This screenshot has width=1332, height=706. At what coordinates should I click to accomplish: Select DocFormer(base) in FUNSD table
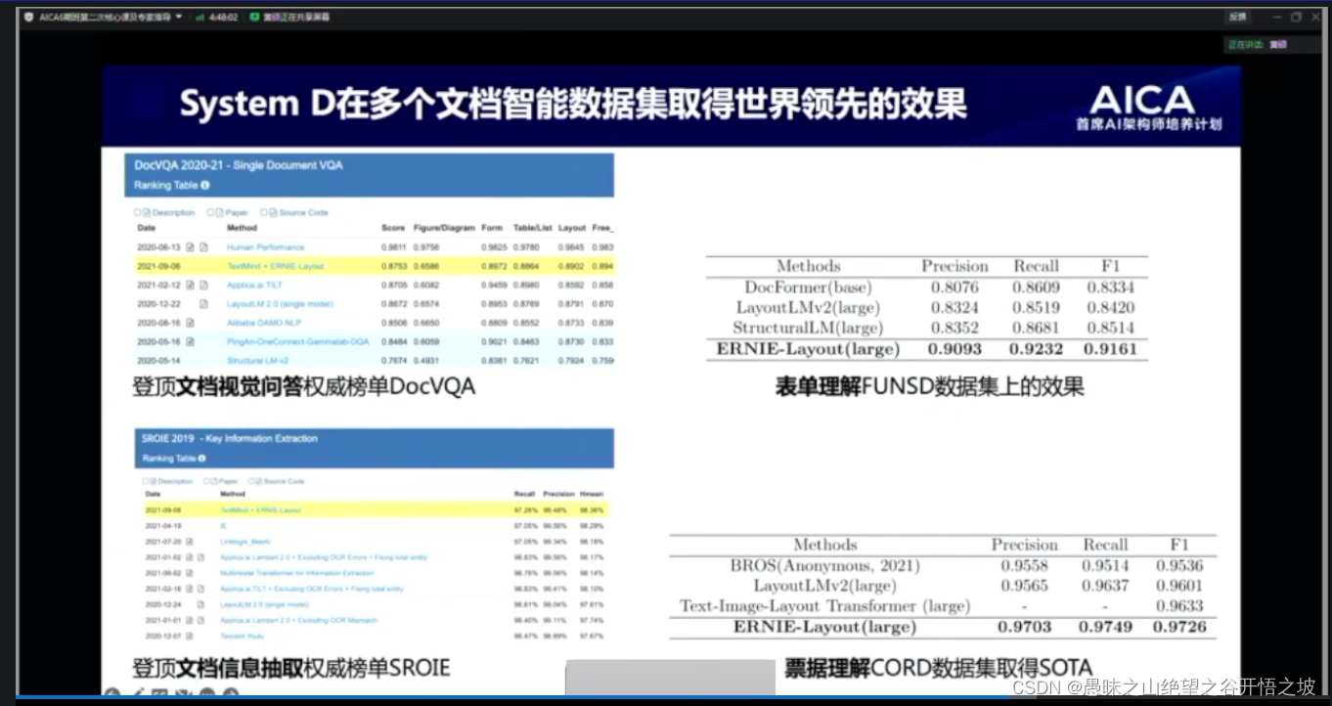pyautogui.click(x=808, y=287)
